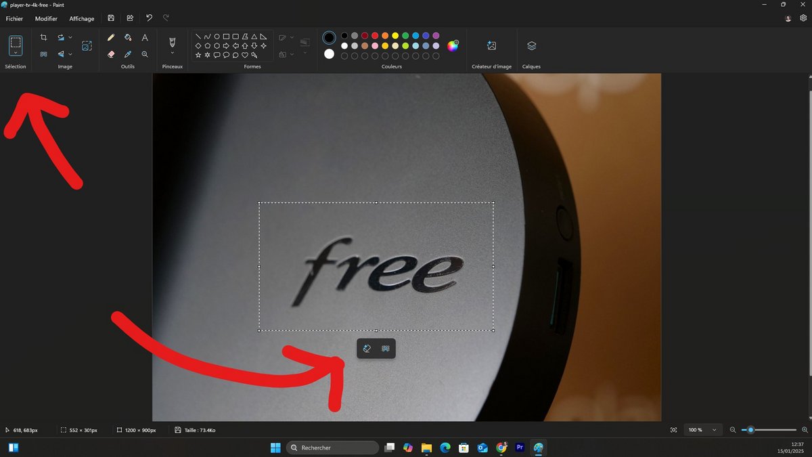The width and height of the screenshot is (812, 457).
Task: Open the Modifier menu
Action: [x=46, y=19]
